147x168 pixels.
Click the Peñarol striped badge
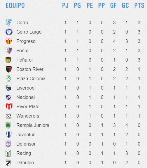click(x=8, y=60)
